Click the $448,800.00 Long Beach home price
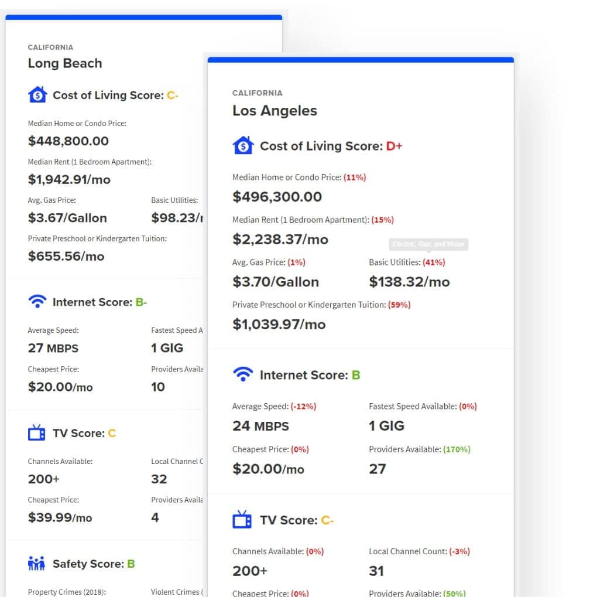 68,141
